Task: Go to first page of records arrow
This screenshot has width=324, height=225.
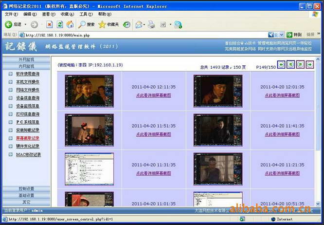Action: (282, 65)
